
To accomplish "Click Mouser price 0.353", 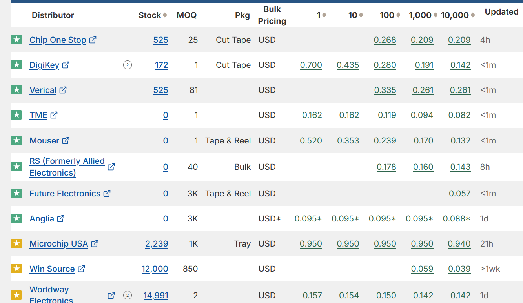I will click(348, 141).
